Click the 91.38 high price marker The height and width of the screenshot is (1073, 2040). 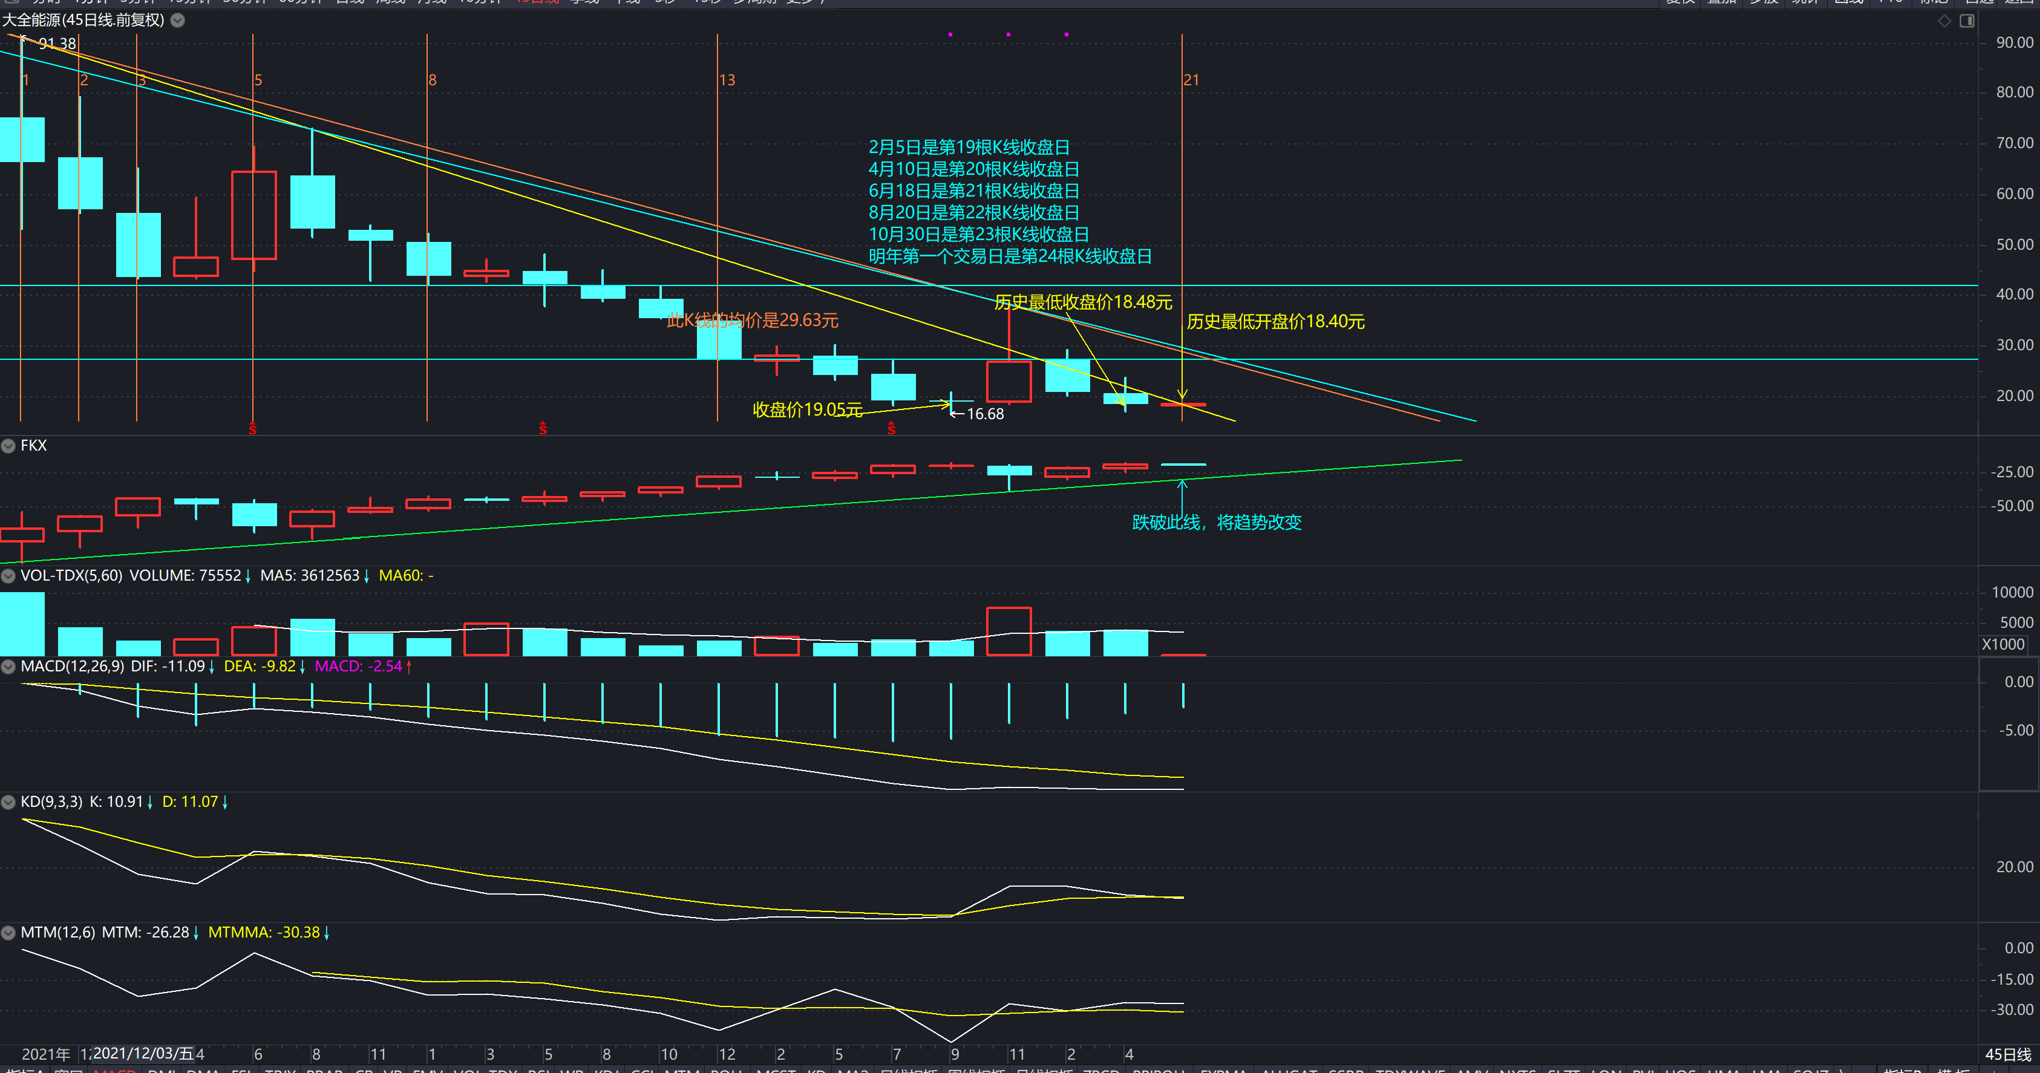57,44
